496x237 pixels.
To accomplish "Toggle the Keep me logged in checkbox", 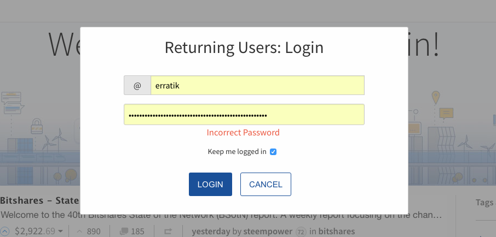I will click(x=273, y=152).
